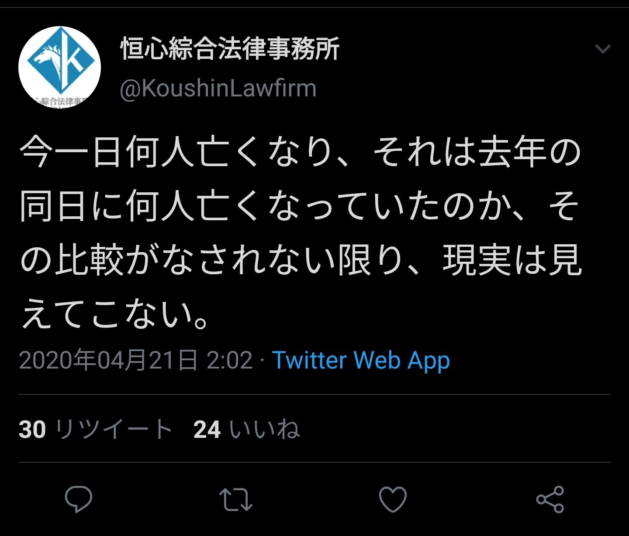Retweet using the circular arrows icon
This screenshot has height=536, width=629.
(x=235, y=499)
